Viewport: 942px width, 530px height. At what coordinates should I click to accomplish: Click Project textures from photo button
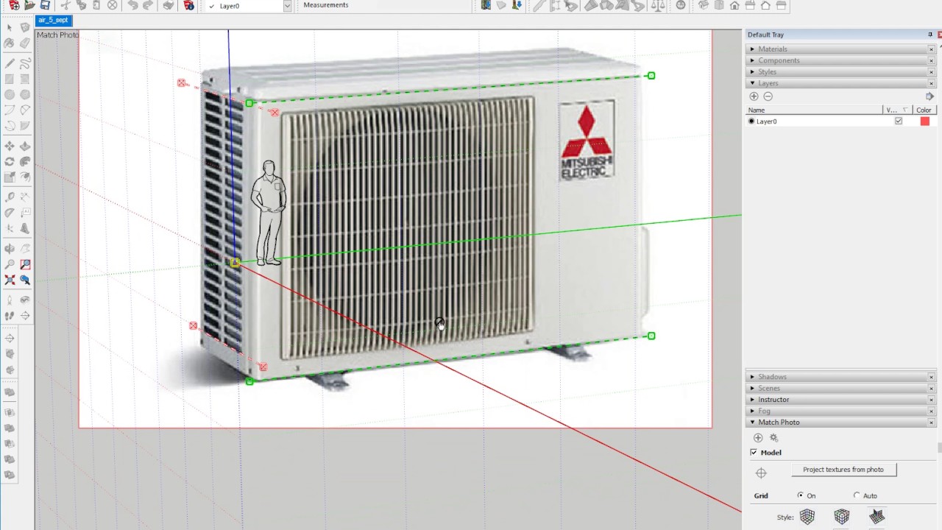843,470
